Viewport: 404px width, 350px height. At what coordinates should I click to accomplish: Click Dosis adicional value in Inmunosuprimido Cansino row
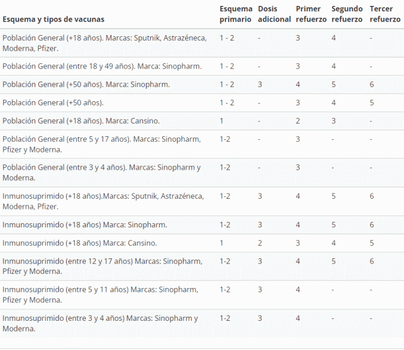click(x=260, y=243)
